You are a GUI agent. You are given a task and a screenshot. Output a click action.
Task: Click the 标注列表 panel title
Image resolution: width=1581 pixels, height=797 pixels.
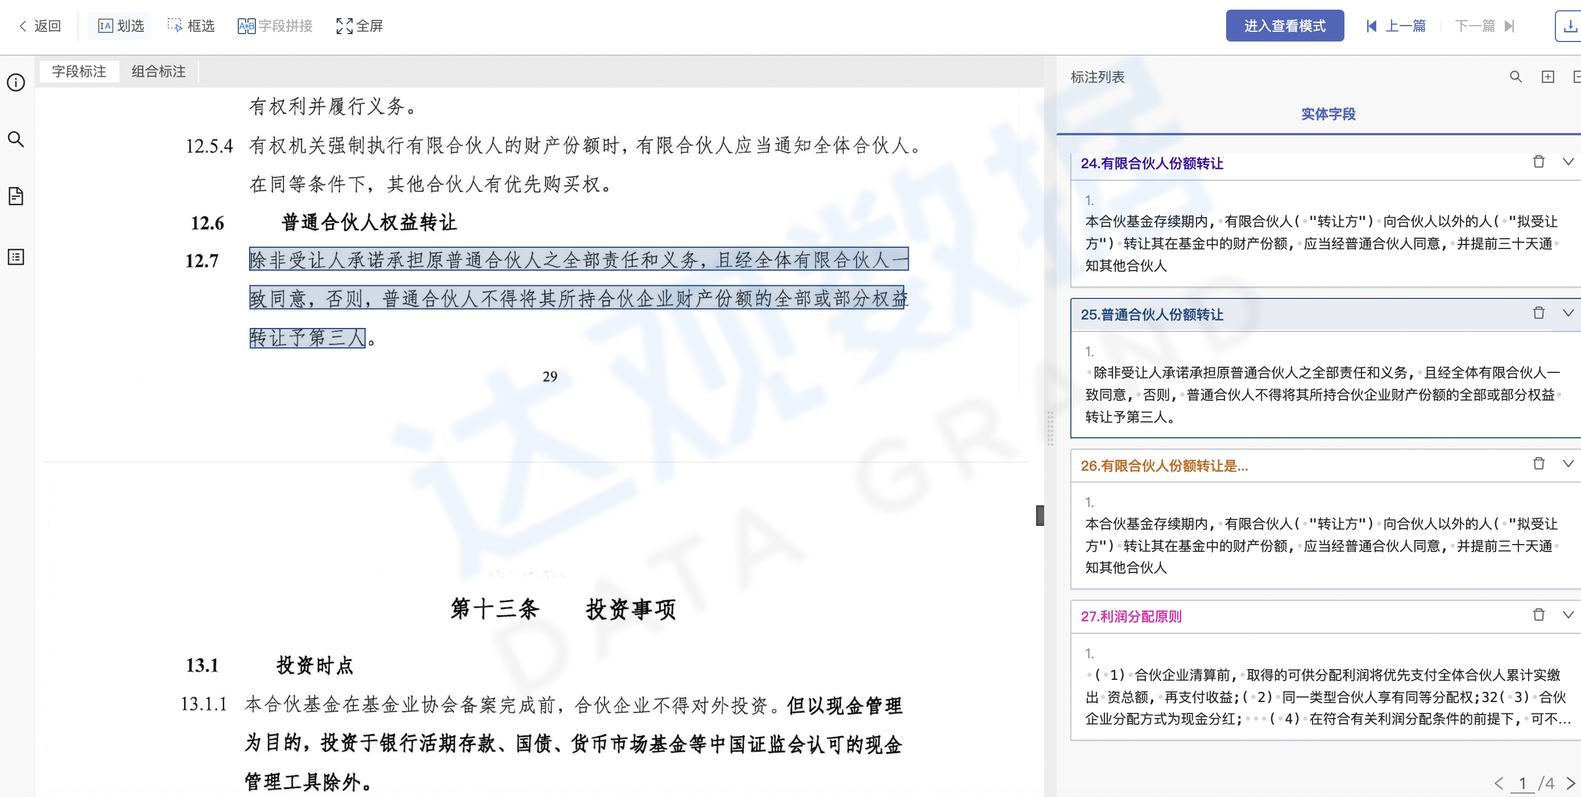tap(1098, 77)
